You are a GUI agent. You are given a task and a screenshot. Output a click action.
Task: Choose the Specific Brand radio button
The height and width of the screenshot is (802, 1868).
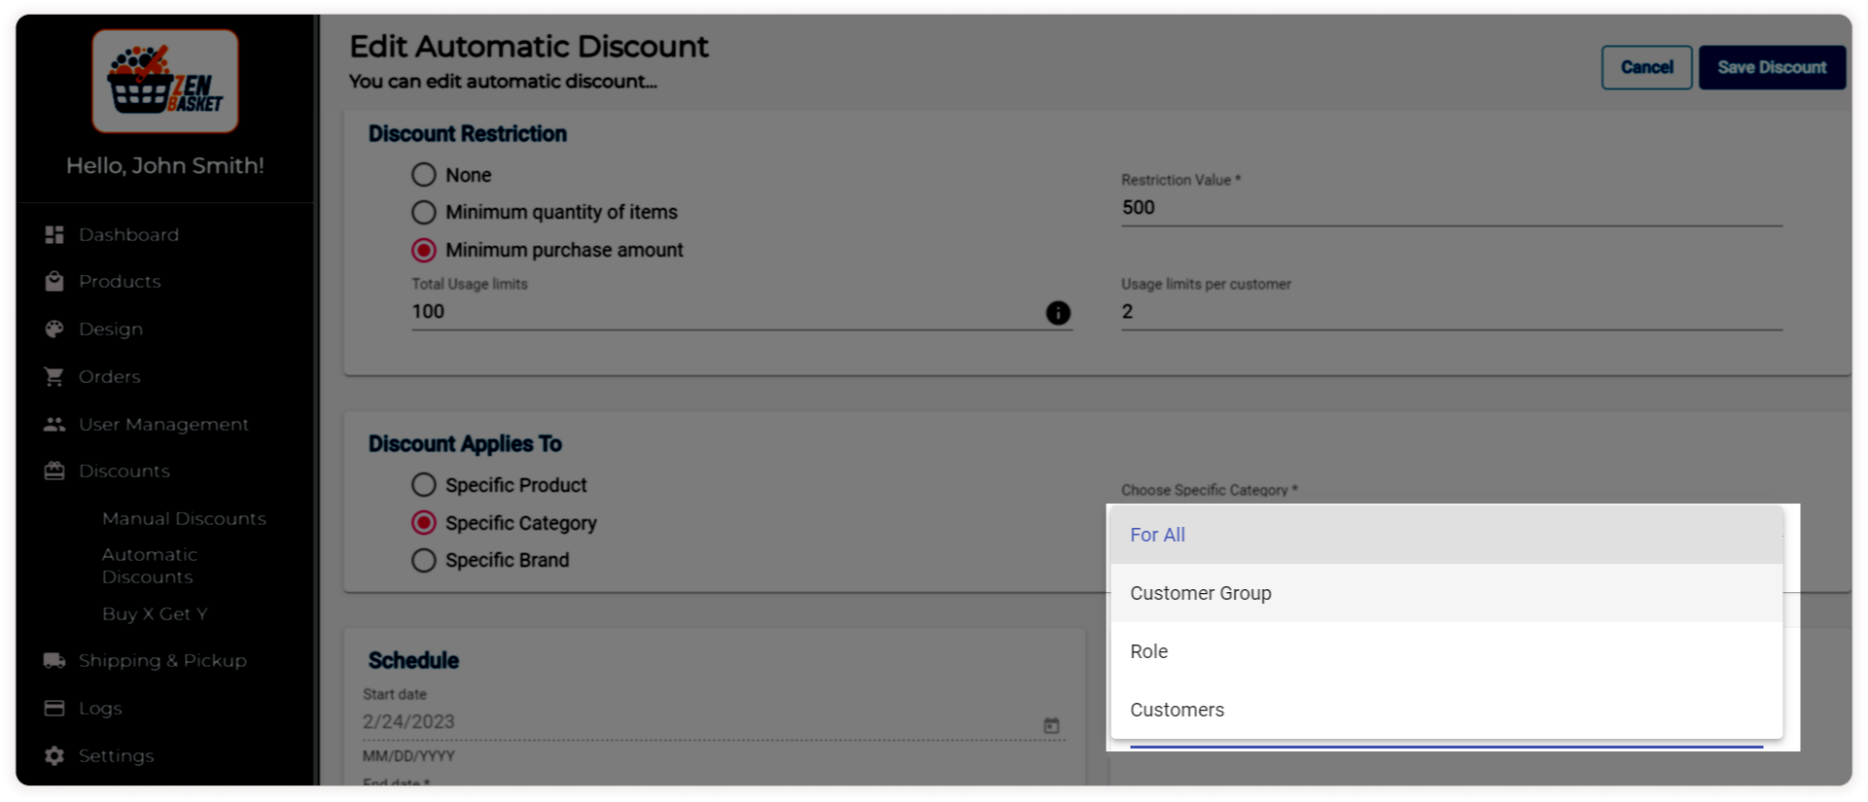tap(424, 560)
